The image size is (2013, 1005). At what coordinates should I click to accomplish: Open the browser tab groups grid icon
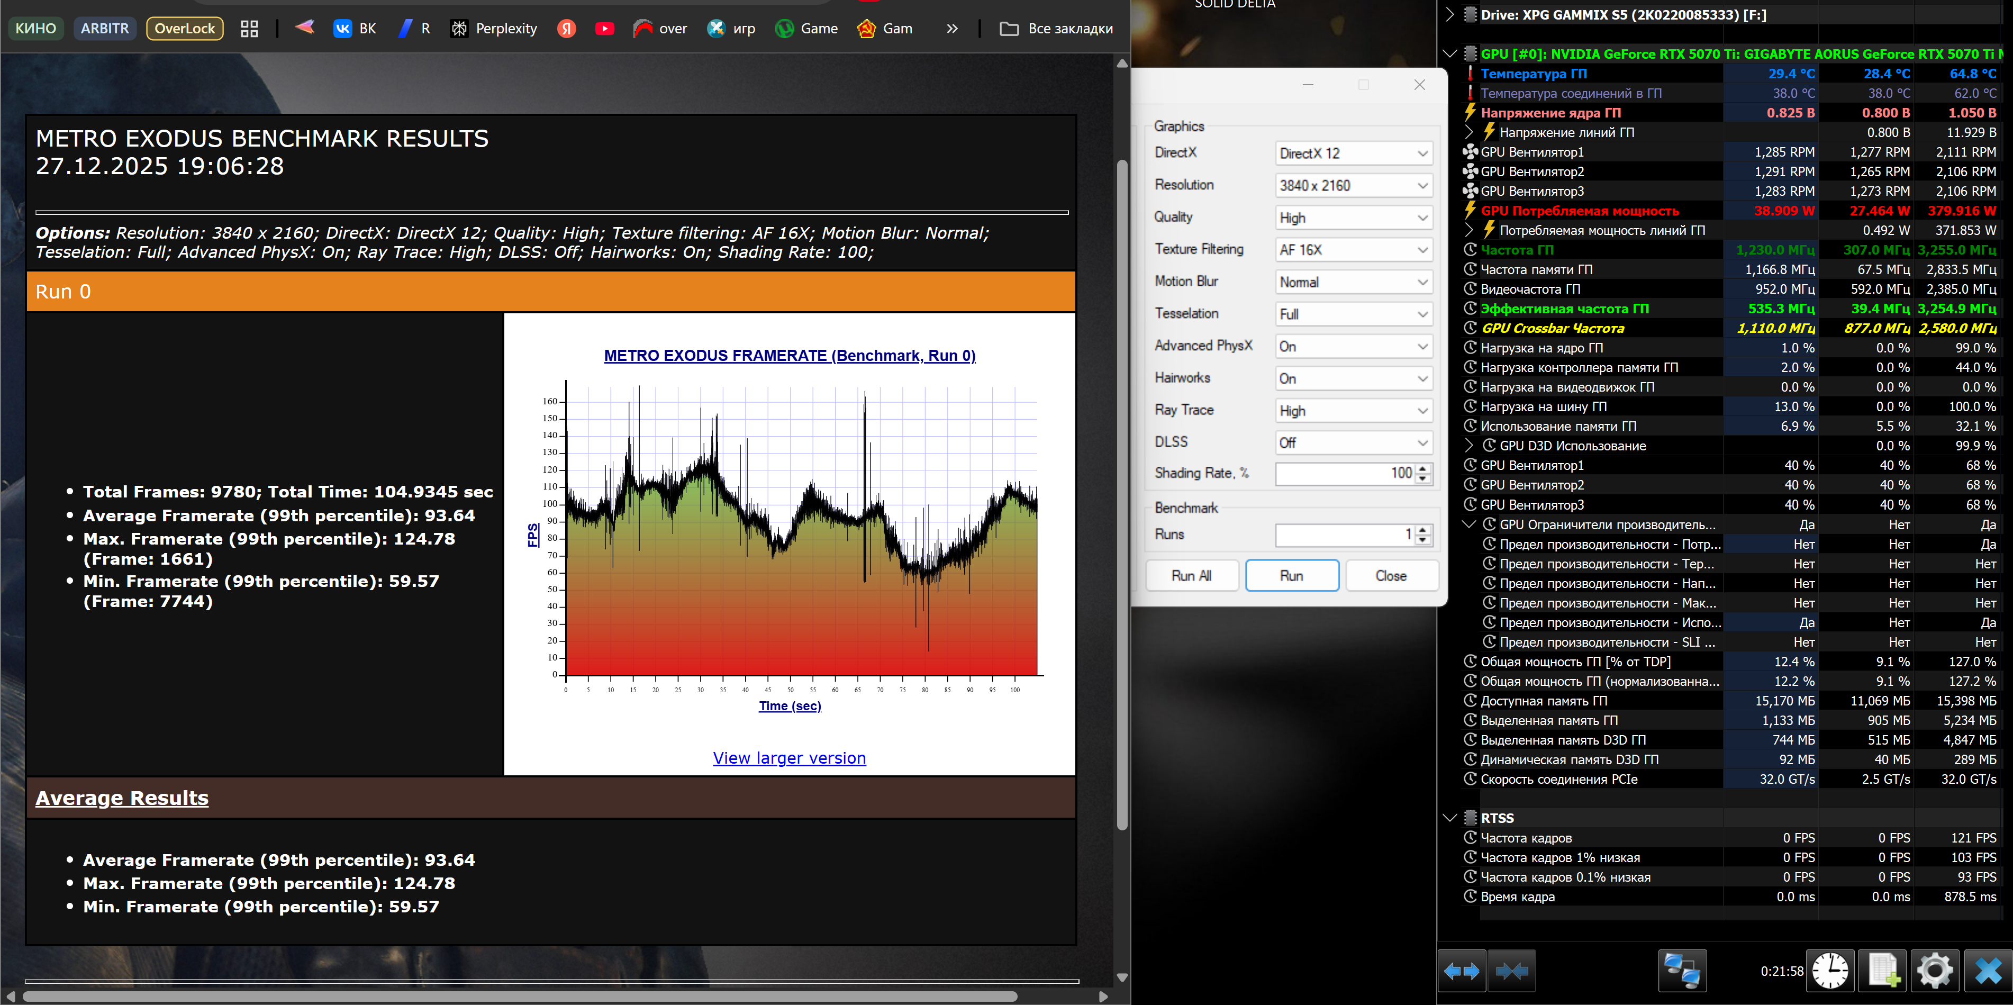[x=249, y=29]
